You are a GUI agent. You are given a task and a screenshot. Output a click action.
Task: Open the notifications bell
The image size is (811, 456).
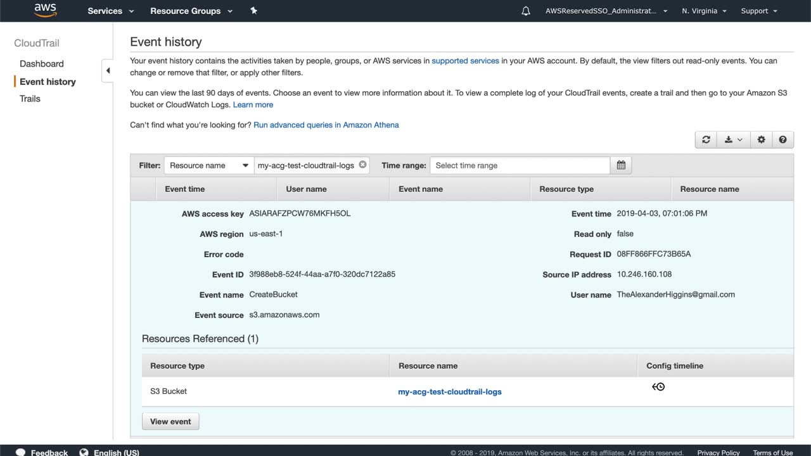click(x=526, y=11)
